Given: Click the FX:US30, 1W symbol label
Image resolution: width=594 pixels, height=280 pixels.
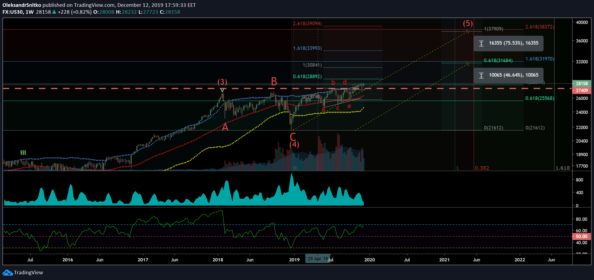Looking at the screenshot, I should coord(18,12).
